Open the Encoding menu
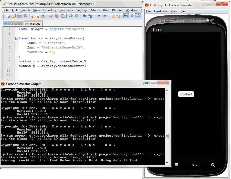 click(x=50, y=10)
